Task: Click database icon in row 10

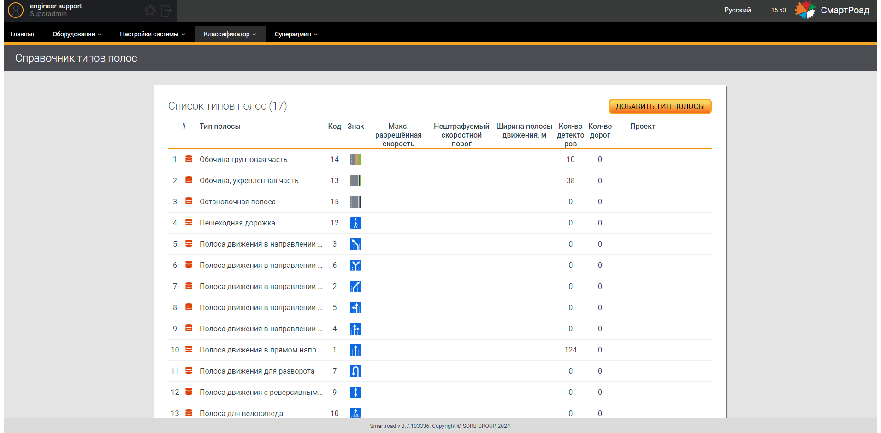Action: pos(189,349)
